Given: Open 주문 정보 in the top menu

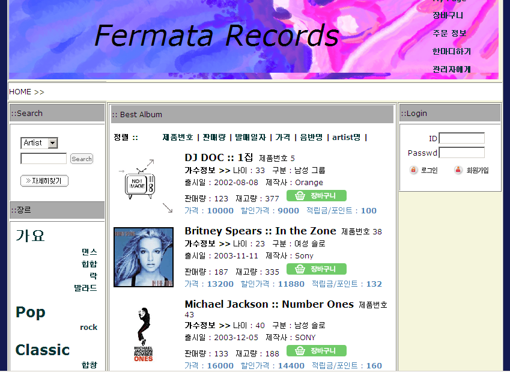Looking at the screenshot, I should [x=449, y=33].
